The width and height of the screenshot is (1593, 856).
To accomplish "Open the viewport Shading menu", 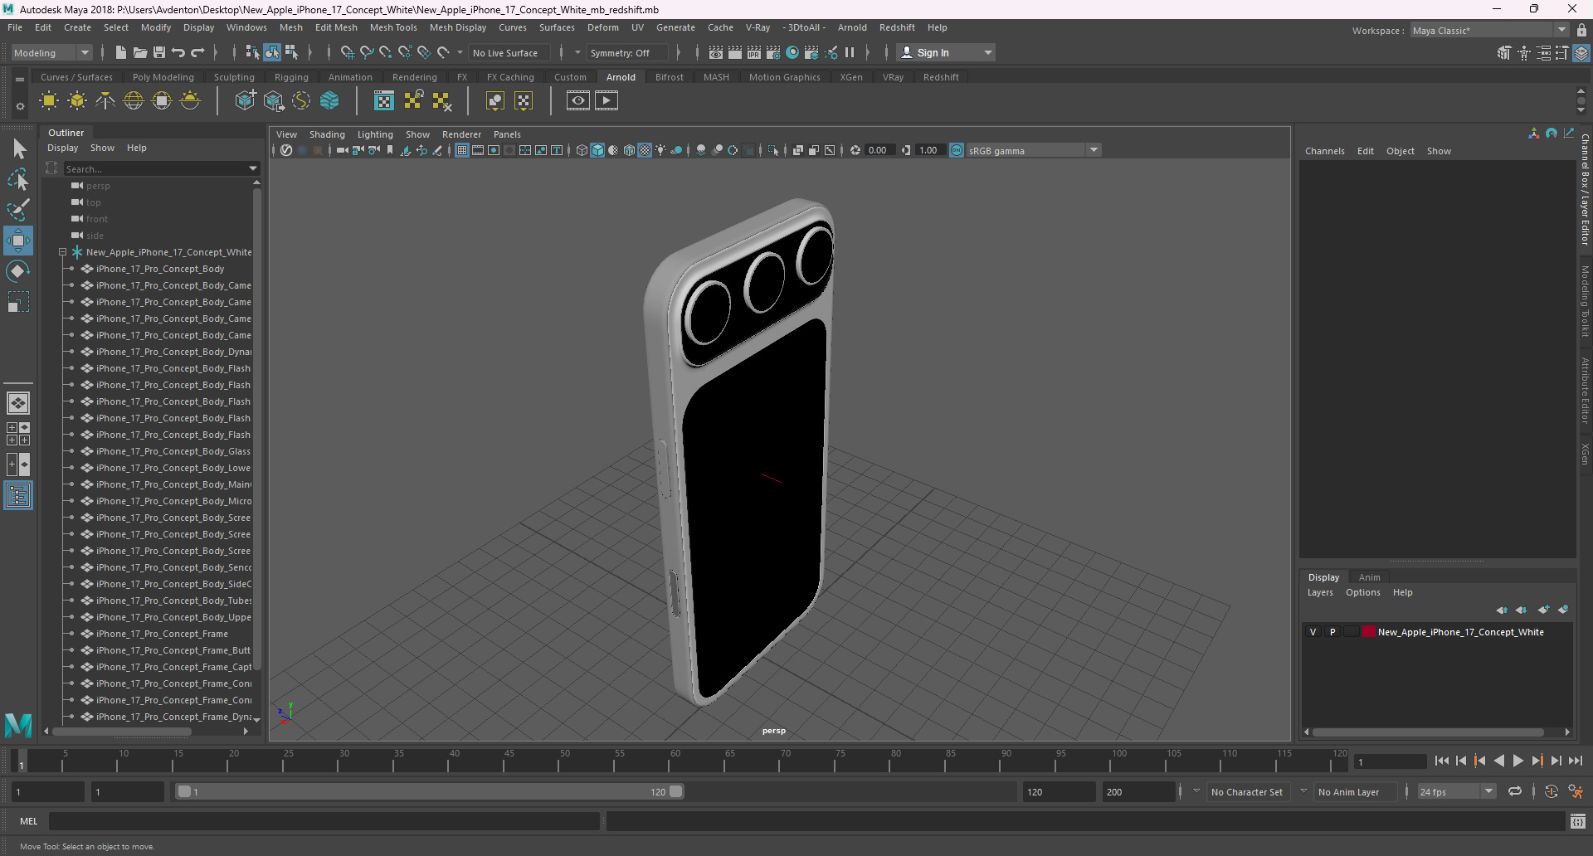I will (327, 134).
